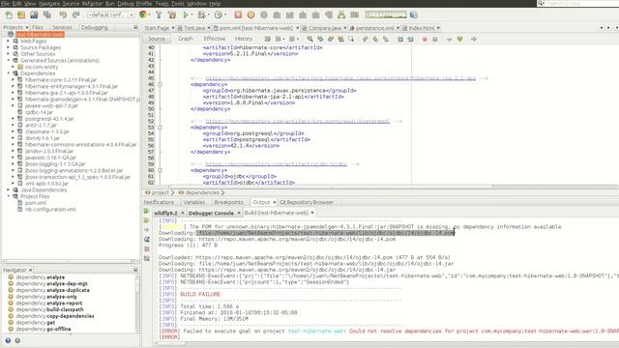Screen dimensions: 619x348
Task: Click the re-run with options icon
Action: pyautogui.click(x=146, y=220)
